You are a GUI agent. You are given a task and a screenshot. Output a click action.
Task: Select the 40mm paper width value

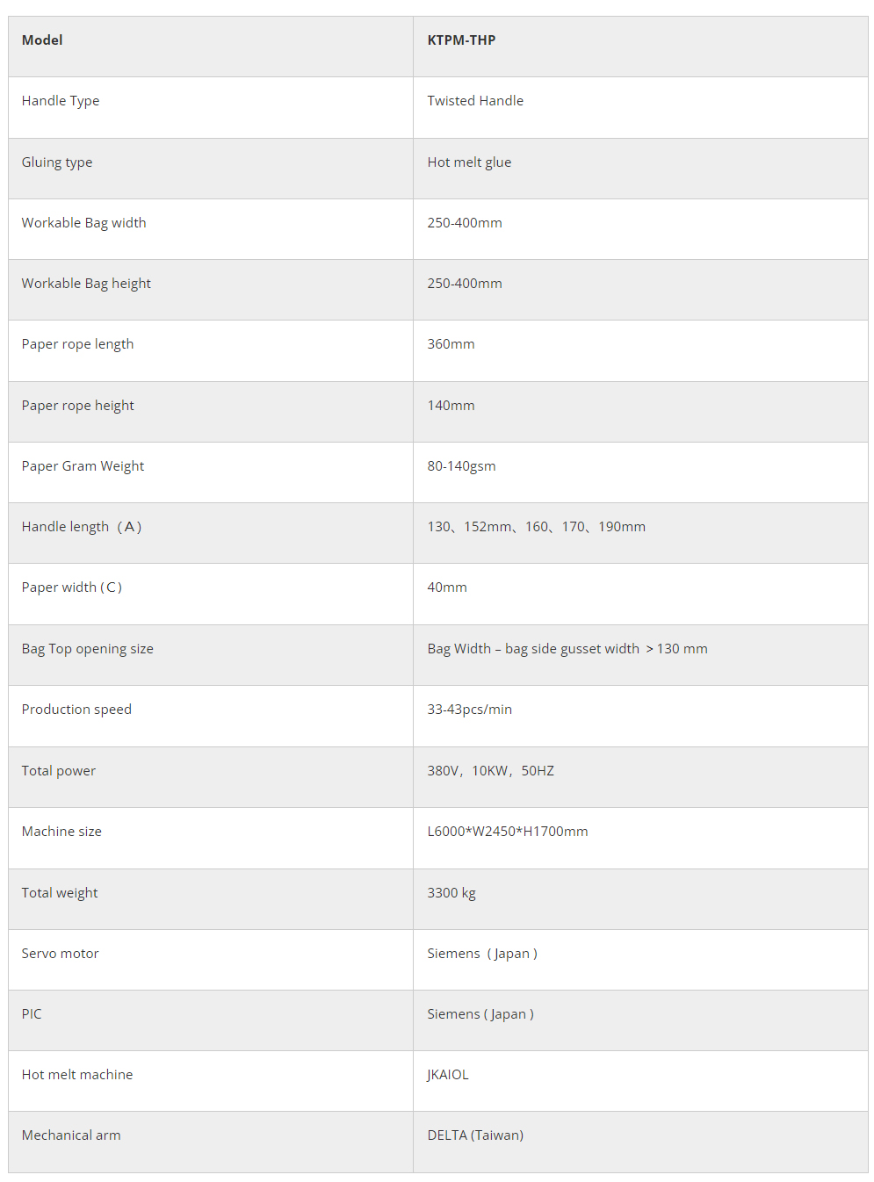point(447,587)
